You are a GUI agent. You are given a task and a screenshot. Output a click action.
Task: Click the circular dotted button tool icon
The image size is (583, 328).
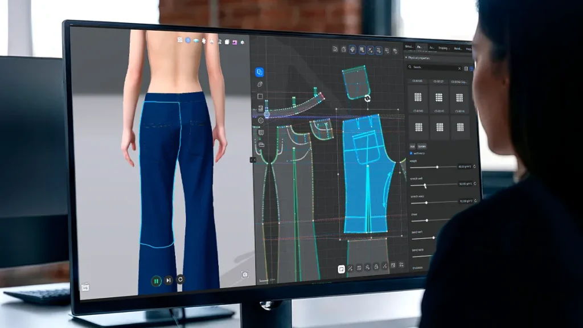261,120
